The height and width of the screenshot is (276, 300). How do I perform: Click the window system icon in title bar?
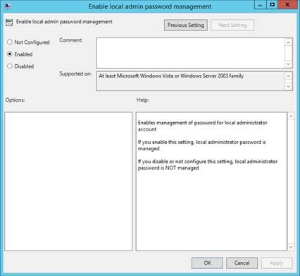coord(7,6)
